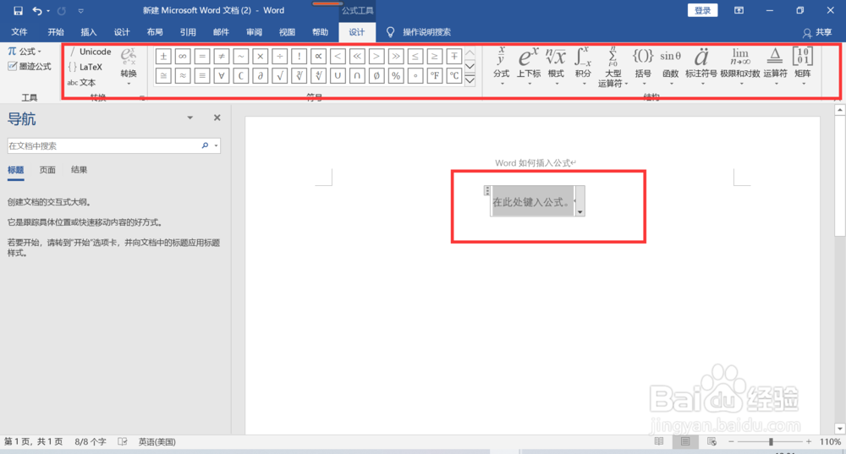Insert the proportional-to symbol
This screenshot has width=846, height=454.
(318, 56)
